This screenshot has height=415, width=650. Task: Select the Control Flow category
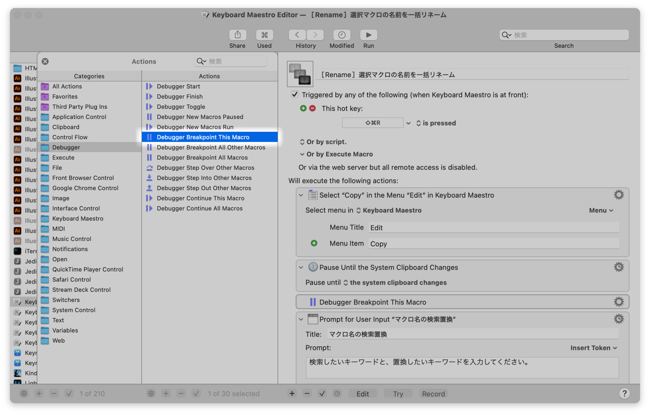[x=70, y=137]
